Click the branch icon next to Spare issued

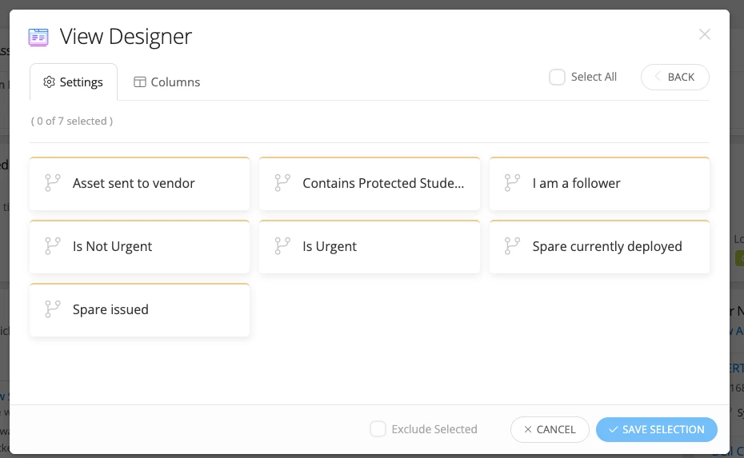coord(53,309)
